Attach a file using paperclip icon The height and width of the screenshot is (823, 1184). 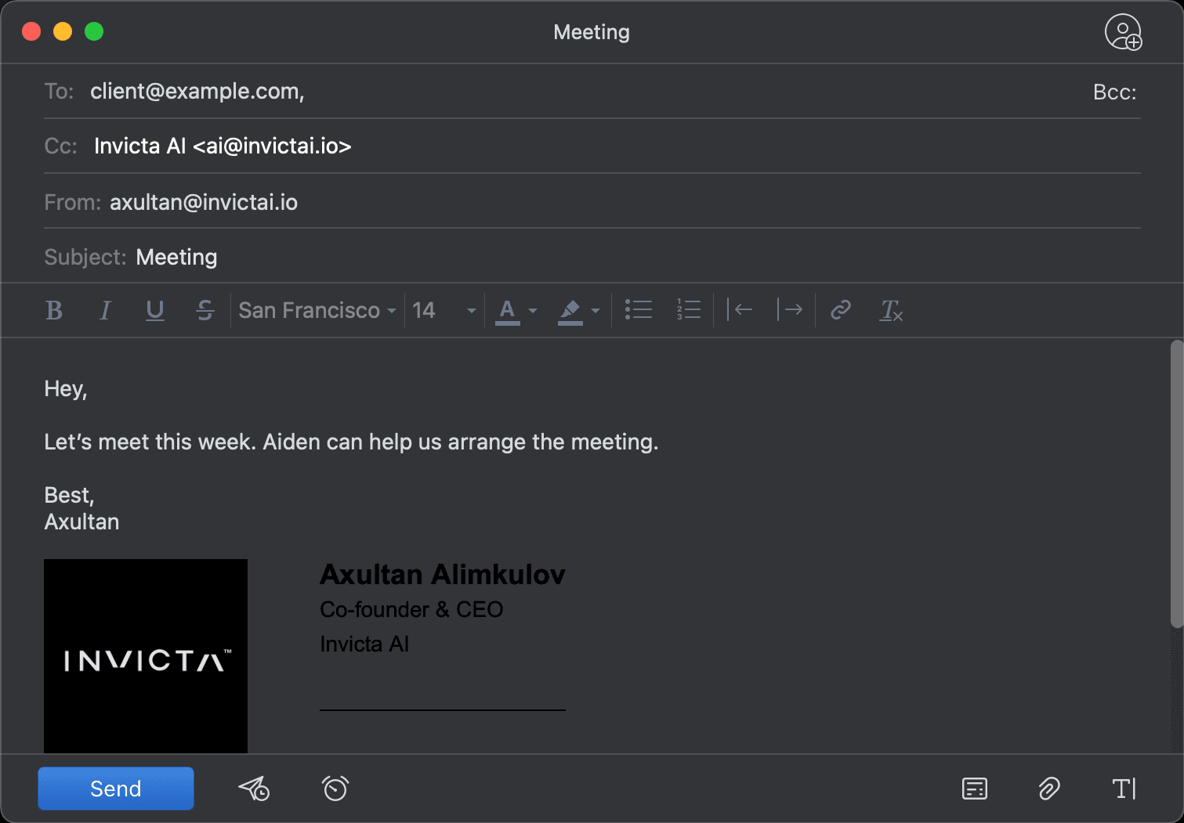(x=1049, y=789)
